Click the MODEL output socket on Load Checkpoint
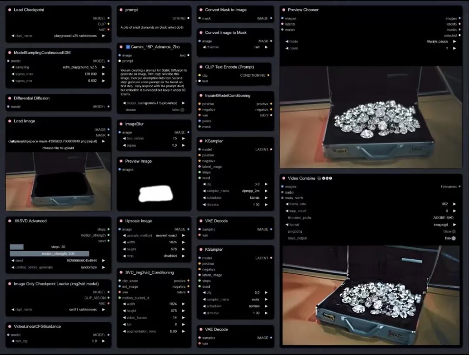Viewport: 469px width, 355px height. click(108, 18)
